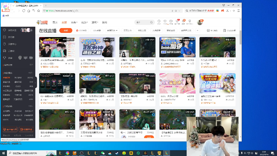Click the 客户端打开 button in sidebar
This screenshot has width=277, height=156.
10,129
